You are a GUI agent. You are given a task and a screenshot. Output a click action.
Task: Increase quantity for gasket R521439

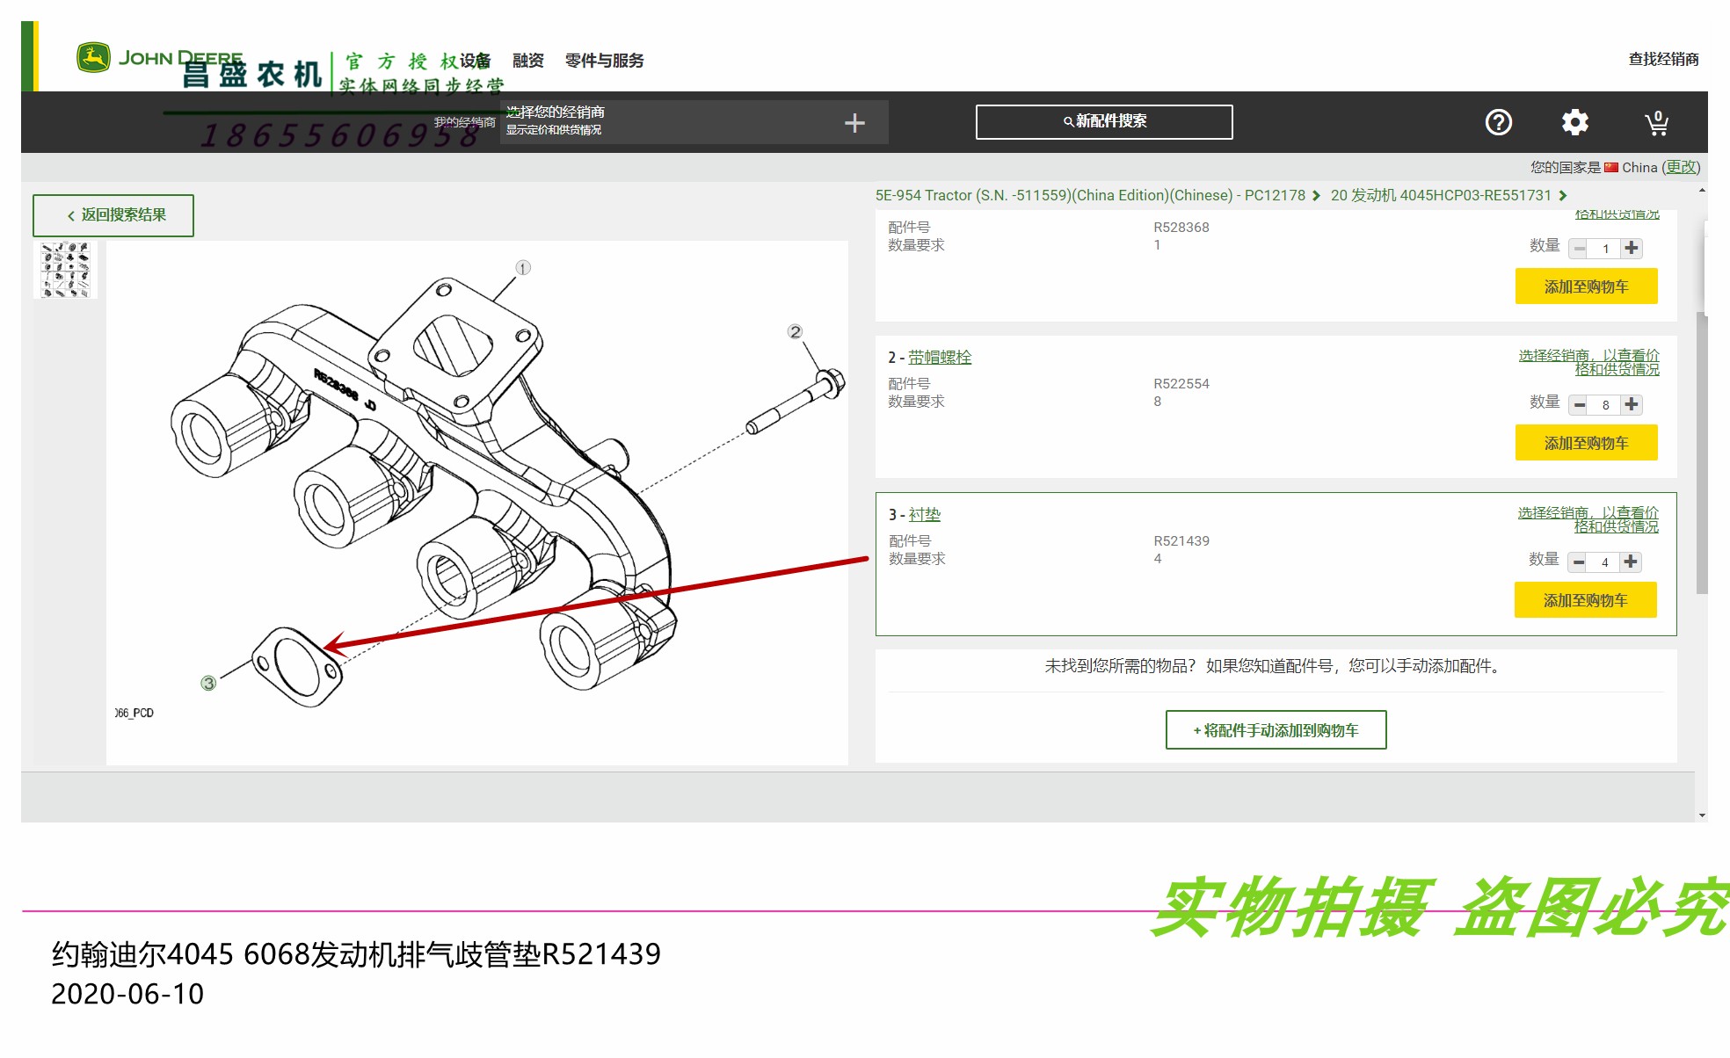1631,562
